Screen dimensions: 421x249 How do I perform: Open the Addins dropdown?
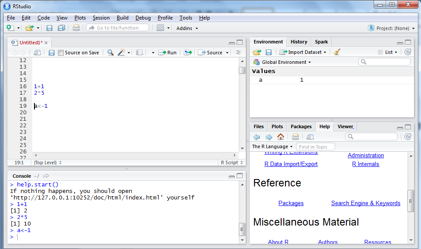click(187, 28)
